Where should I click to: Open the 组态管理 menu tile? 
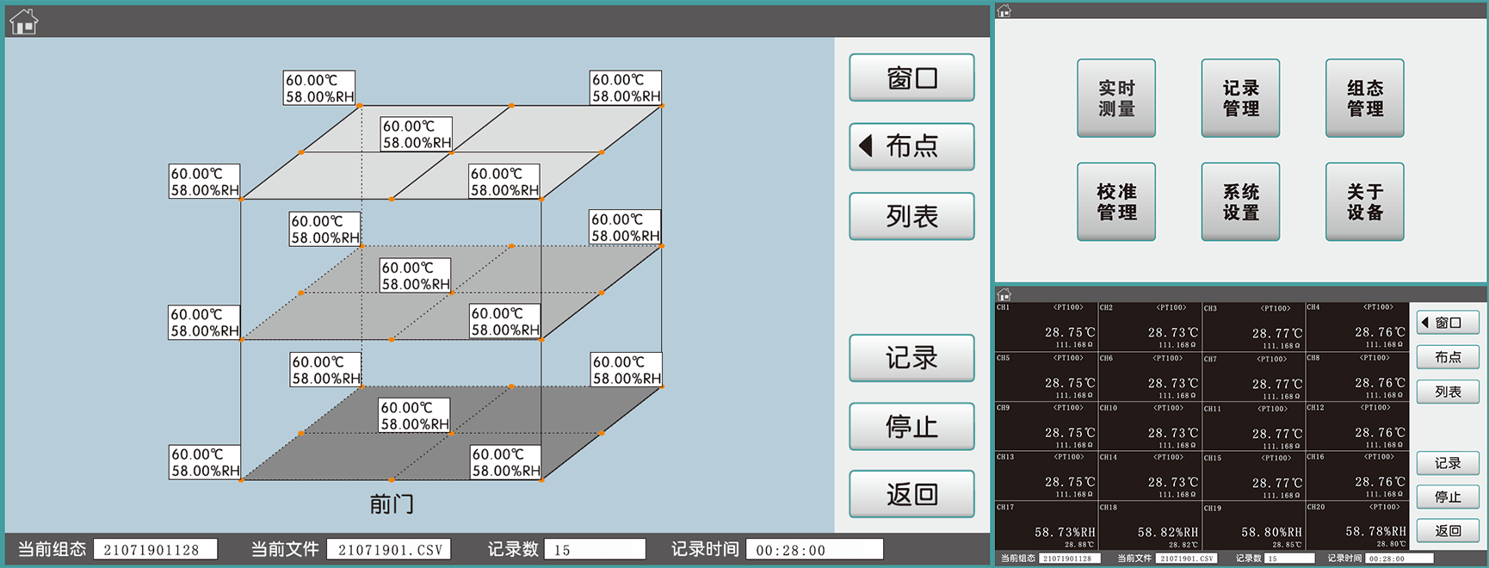[x=1364, y=98]
